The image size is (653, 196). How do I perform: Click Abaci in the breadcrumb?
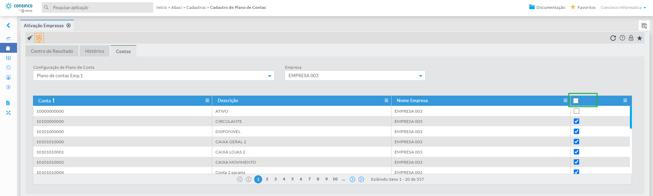(177, 7)
